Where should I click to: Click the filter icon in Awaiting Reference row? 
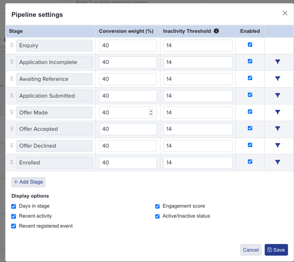coord(277,79)
